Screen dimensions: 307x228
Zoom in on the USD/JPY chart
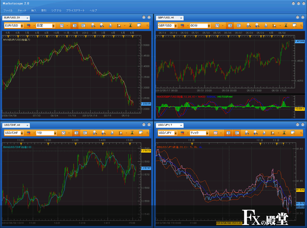tap(247, 133)
